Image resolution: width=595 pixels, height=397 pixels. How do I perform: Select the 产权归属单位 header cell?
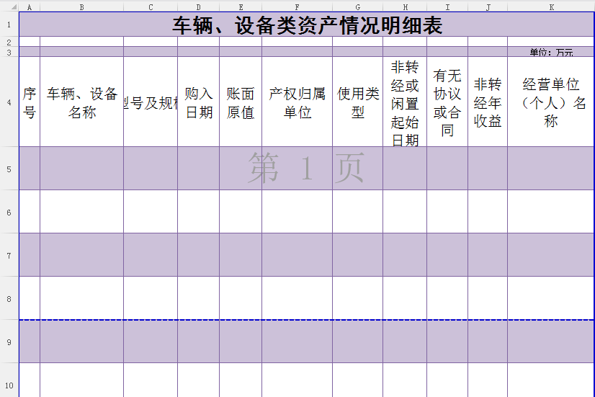297,102
